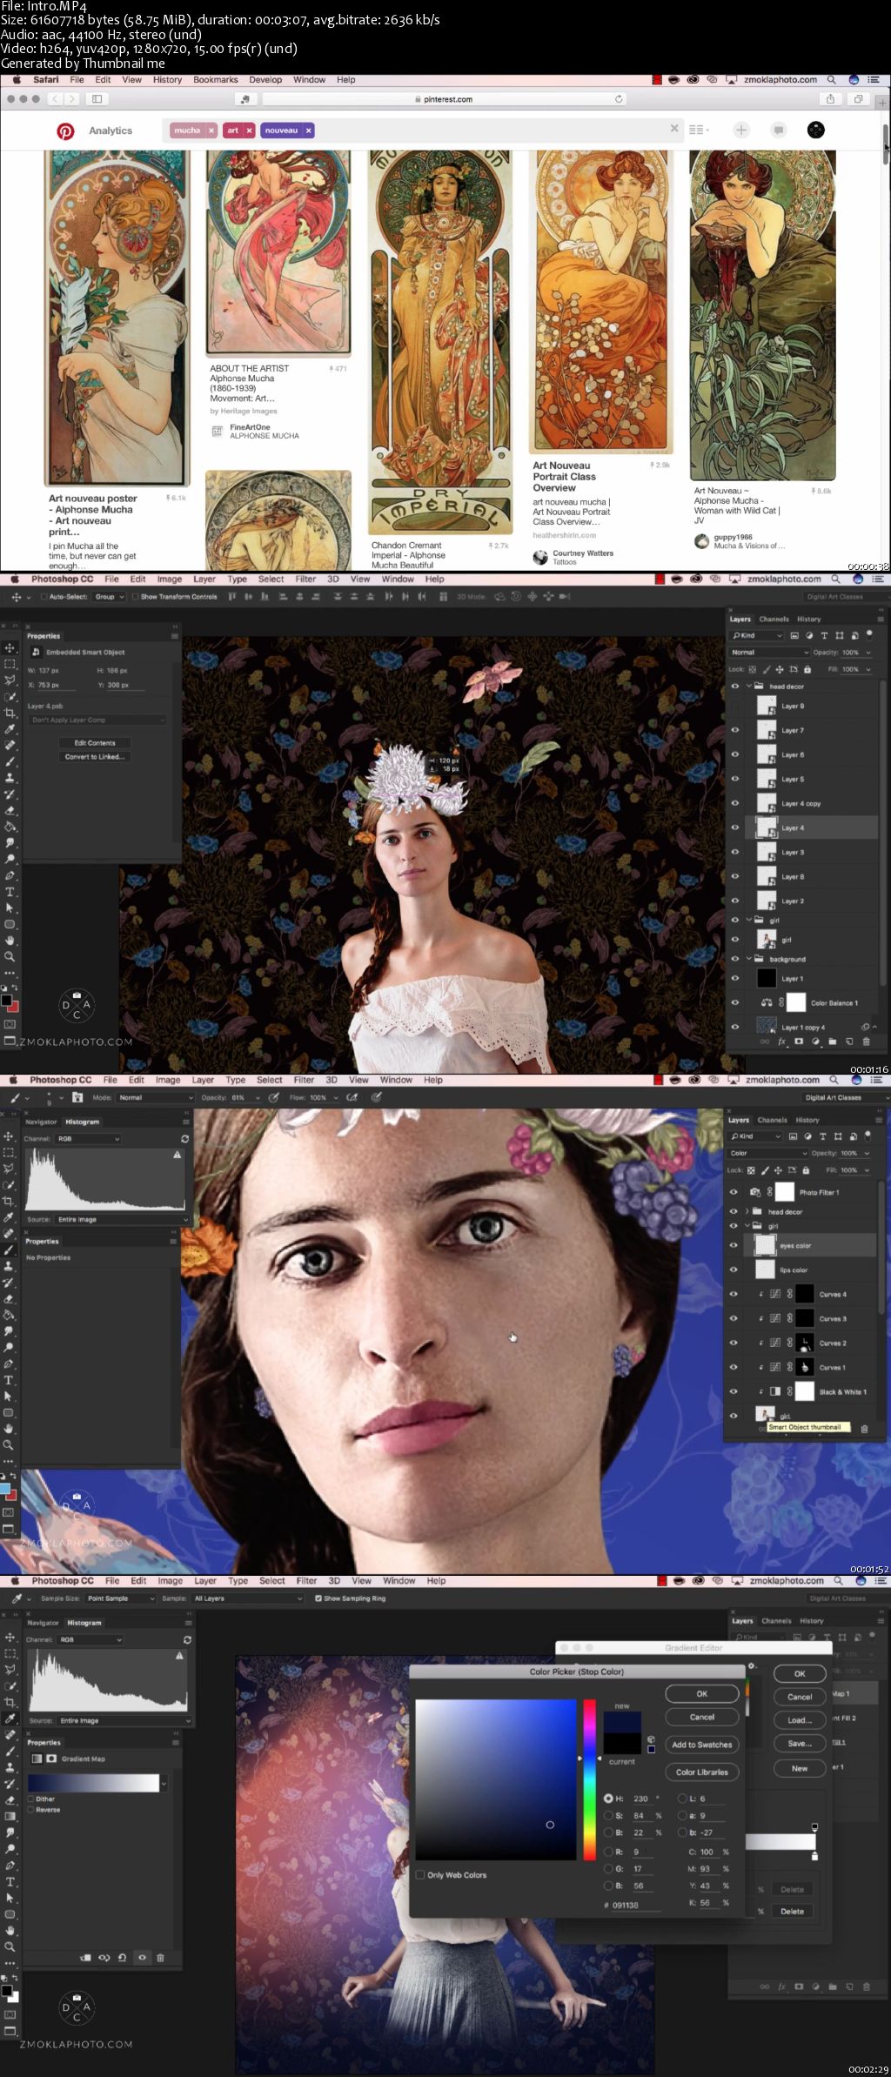
Task: Select the Type tool in the Embedded Smart Object frame
Action: click(x=10, y=892)
